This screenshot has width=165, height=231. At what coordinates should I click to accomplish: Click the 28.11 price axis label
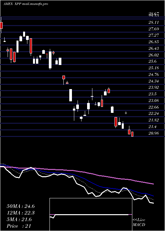click(154, 22)
